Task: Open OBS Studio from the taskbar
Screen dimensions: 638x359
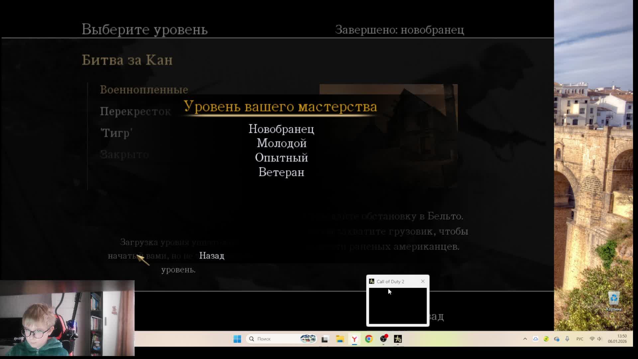Action: coord(384,339)
